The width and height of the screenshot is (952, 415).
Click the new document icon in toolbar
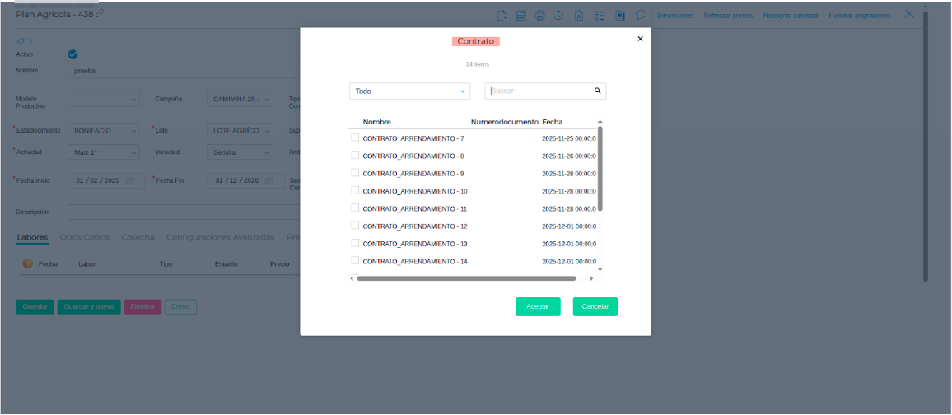(x=501, y=15)
